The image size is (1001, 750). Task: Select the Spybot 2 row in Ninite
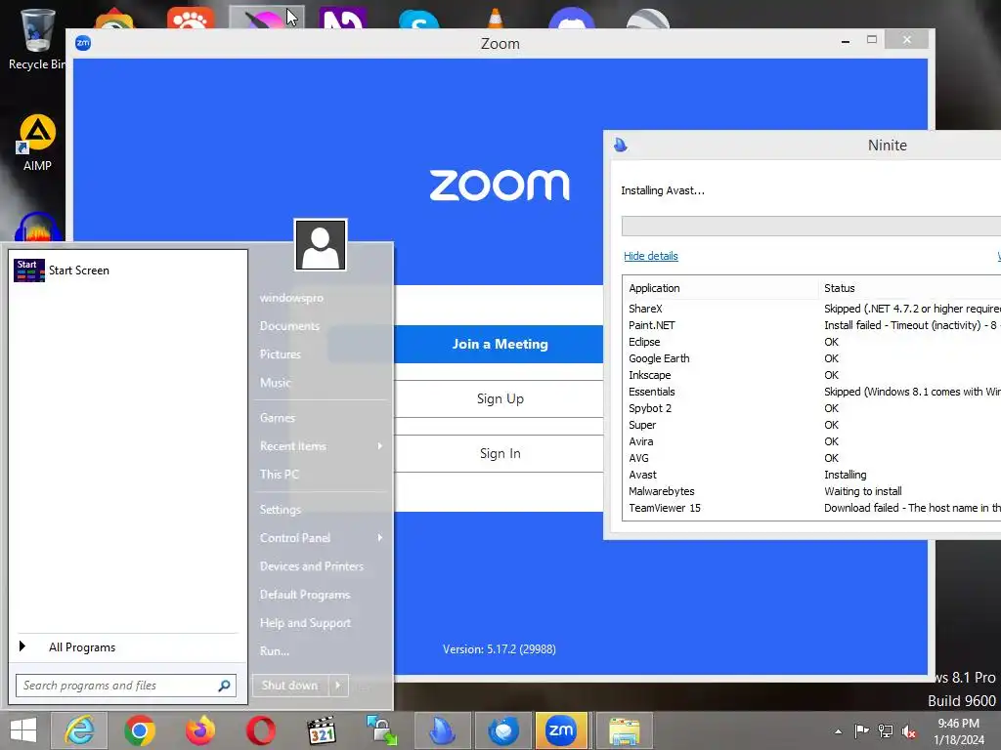click(x=811, y=408)
